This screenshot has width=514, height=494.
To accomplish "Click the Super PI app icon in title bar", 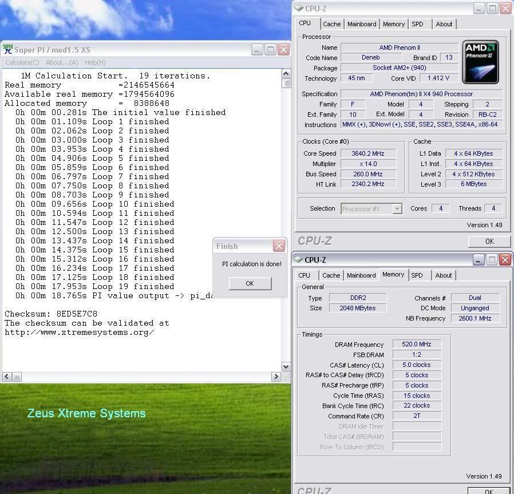I will pos(7,49).
